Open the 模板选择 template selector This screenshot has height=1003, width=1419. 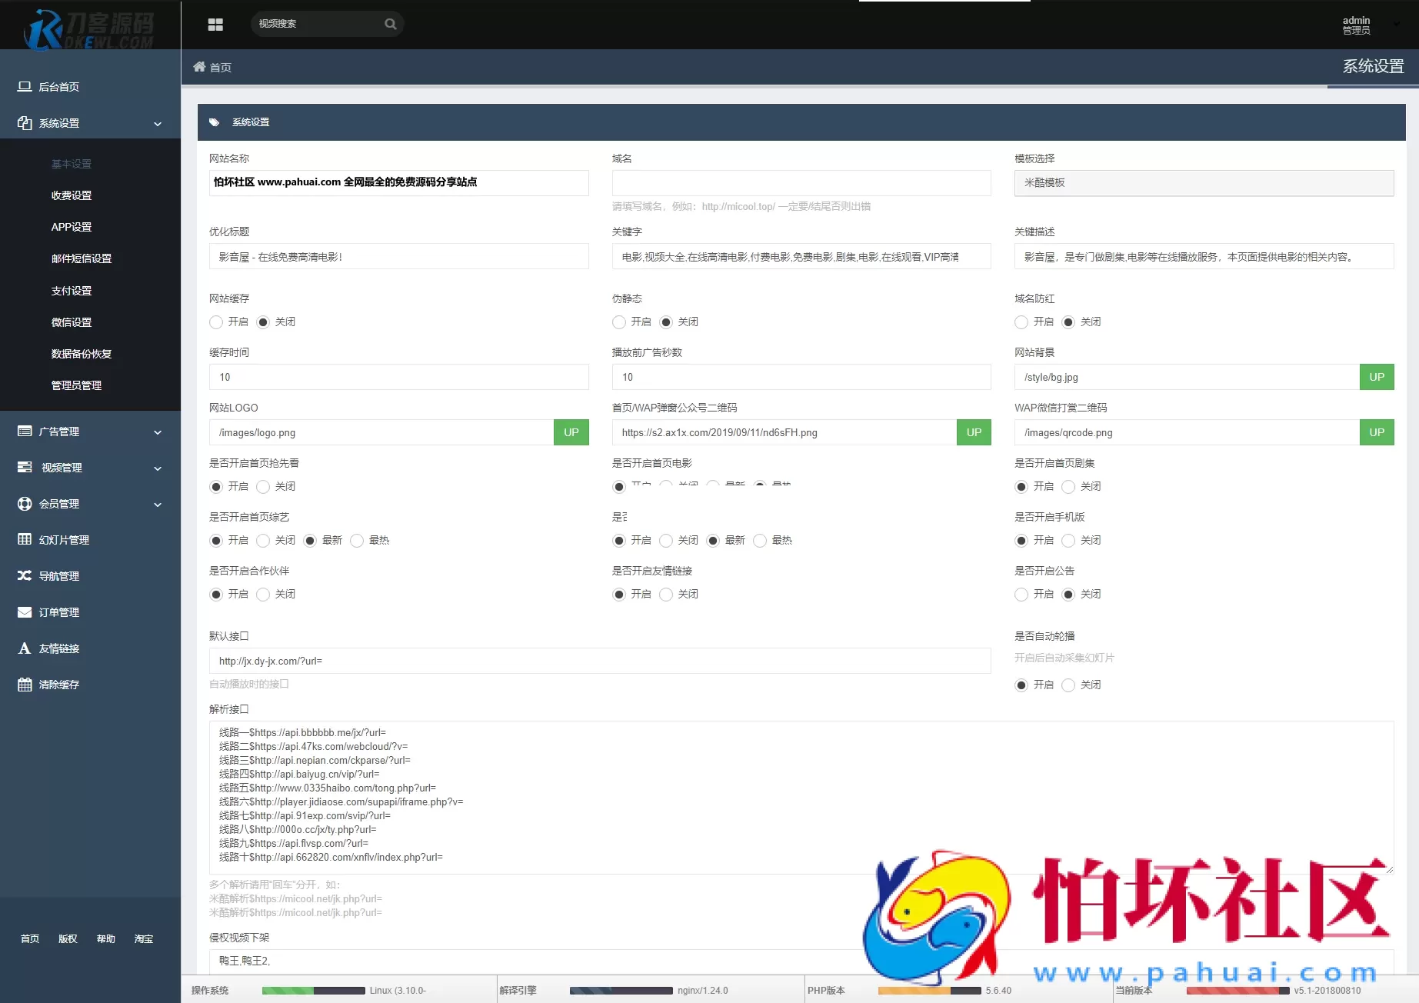(1204, 183)
